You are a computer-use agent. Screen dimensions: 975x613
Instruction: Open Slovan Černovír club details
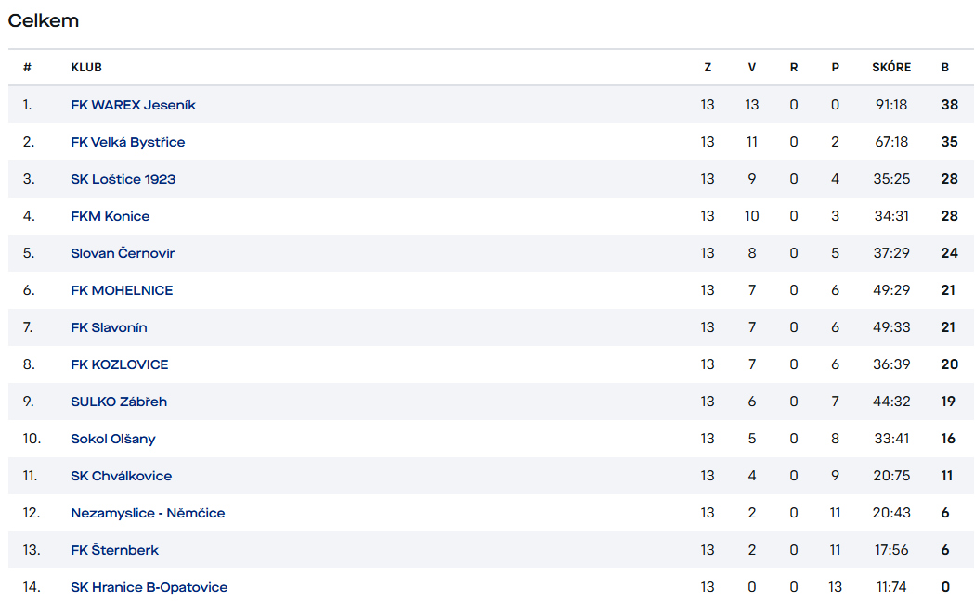click(x=123, y=253)
